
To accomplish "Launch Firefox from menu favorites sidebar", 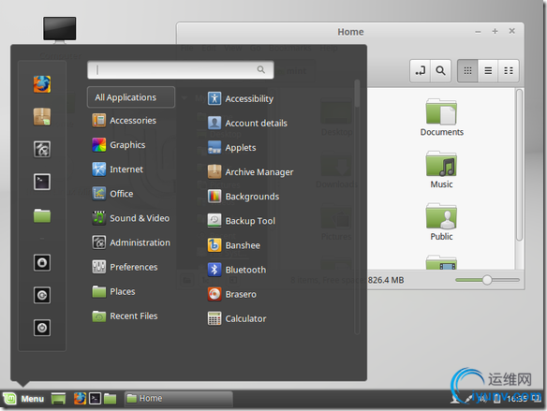I will point(42,84).
